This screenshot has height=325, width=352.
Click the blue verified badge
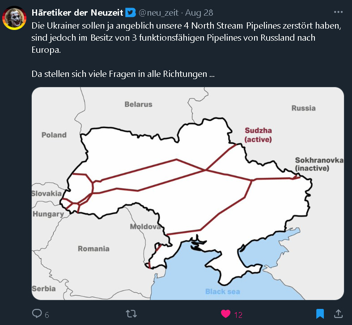(130, 13)
